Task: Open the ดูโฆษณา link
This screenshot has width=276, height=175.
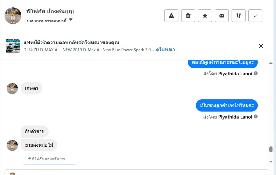Action: 165,50
